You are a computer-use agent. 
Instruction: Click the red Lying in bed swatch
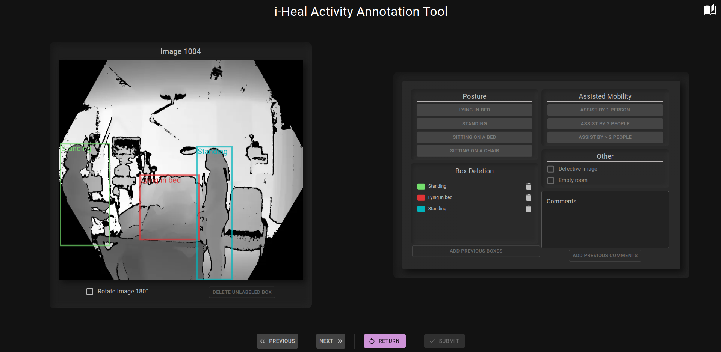click(x=421, y=198)
